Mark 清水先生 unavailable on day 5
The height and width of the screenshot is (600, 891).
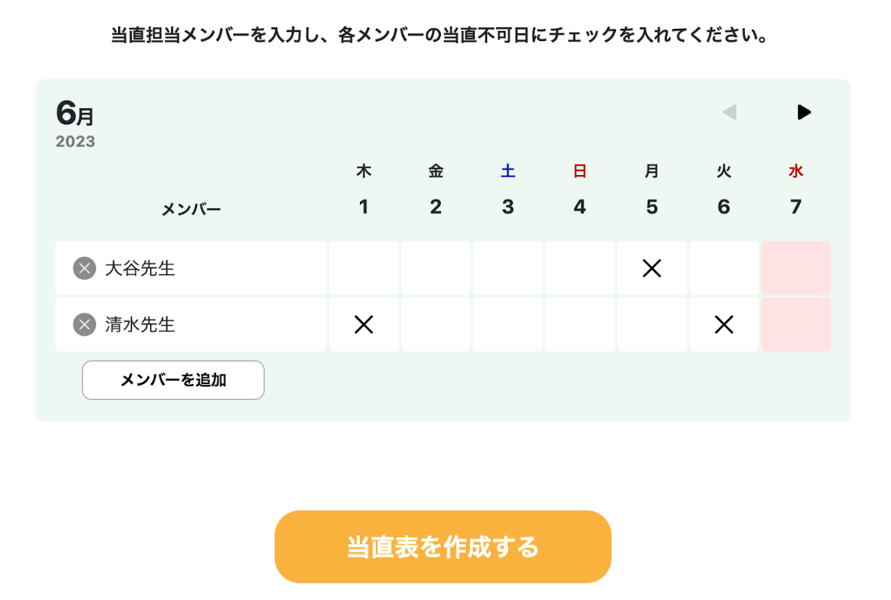click(x=652, y=325)
